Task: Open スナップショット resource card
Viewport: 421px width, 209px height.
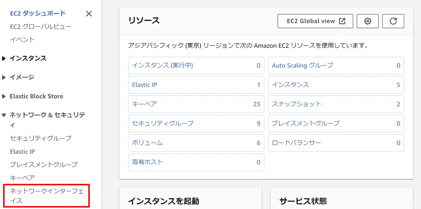Action: click(336, 104)
